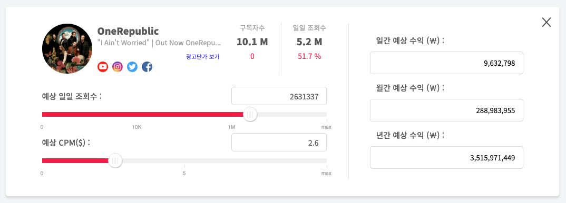Click the red 51.7 % change value
Screen dimensions: 566x203
tap(309, 56)
